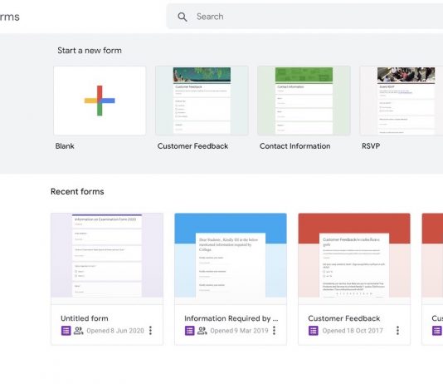The height and width of the screenshot is (384, 443).
Task: Click the Untitled form title
Action: (x=85, y=318)
